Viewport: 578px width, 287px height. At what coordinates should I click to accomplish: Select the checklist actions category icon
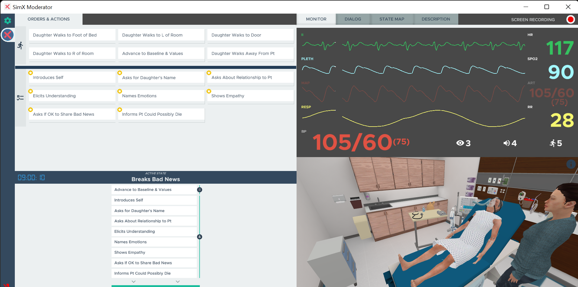20,98
